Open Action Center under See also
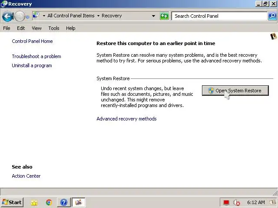Screen dimensions: 278x208 tap(26, 176)
